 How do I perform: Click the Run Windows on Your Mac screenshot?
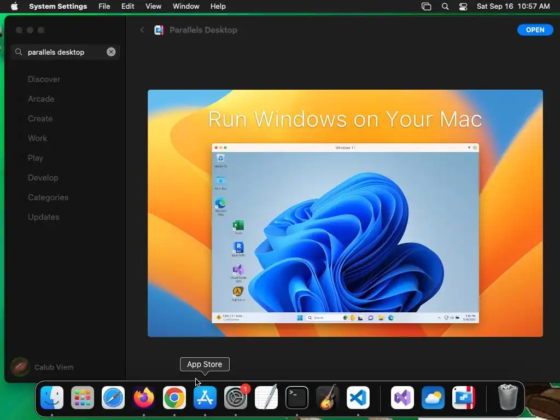click(x=345, y=213)
